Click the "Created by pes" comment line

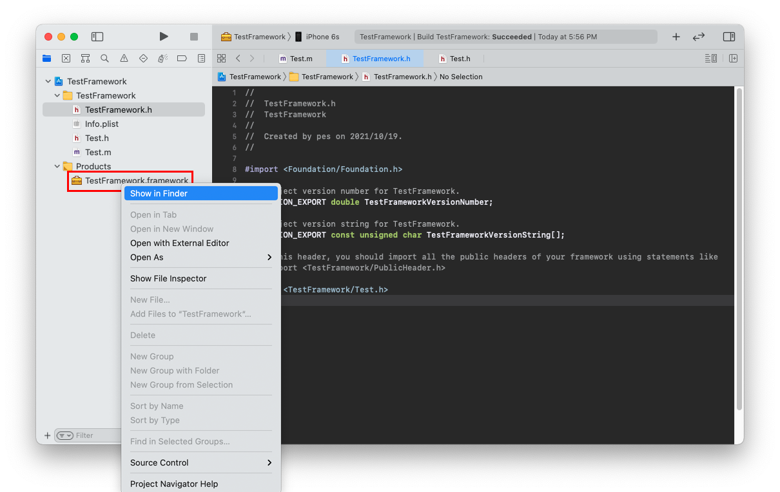pos(323,137)
